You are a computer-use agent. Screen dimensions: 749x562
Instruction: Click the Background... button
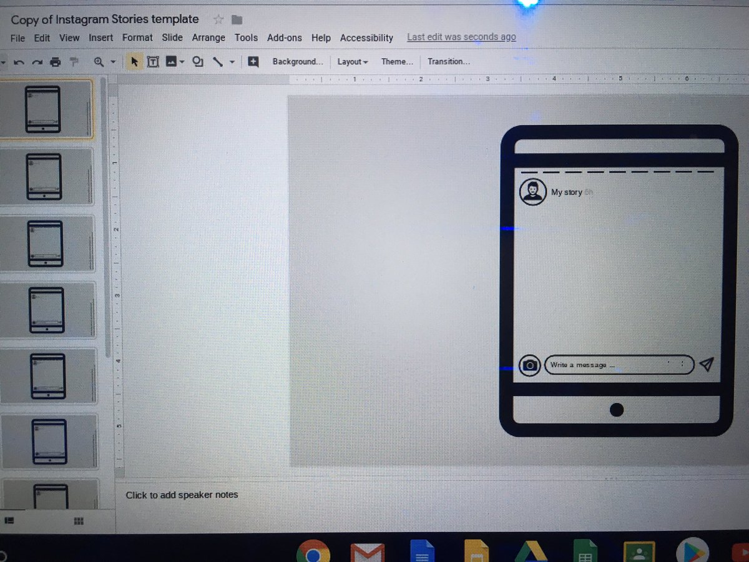(x=298, y=61)
